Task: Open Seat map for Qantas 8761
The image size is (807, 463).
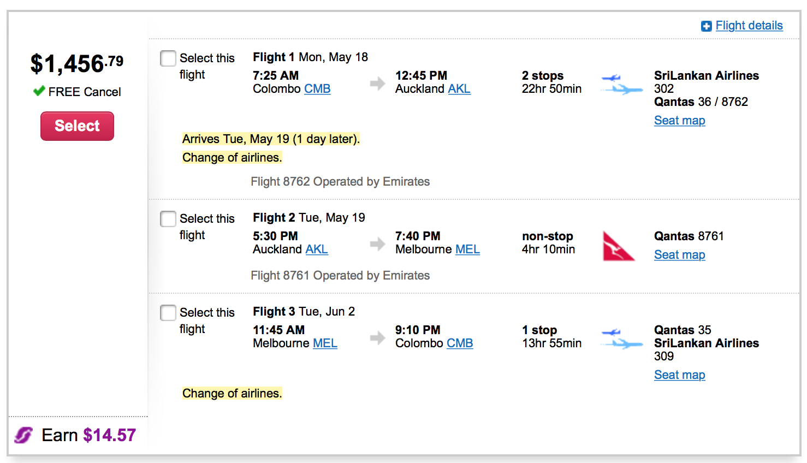Action: (x=679, y=255)
